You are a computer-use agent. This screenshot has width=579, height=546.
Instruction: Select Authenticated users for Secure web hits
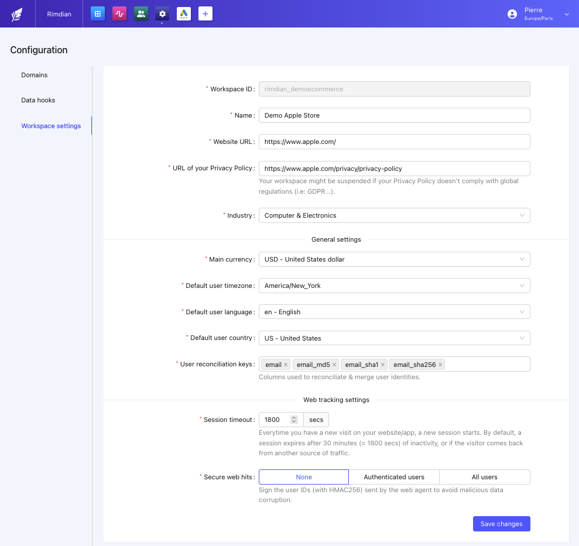click(393, 476)
